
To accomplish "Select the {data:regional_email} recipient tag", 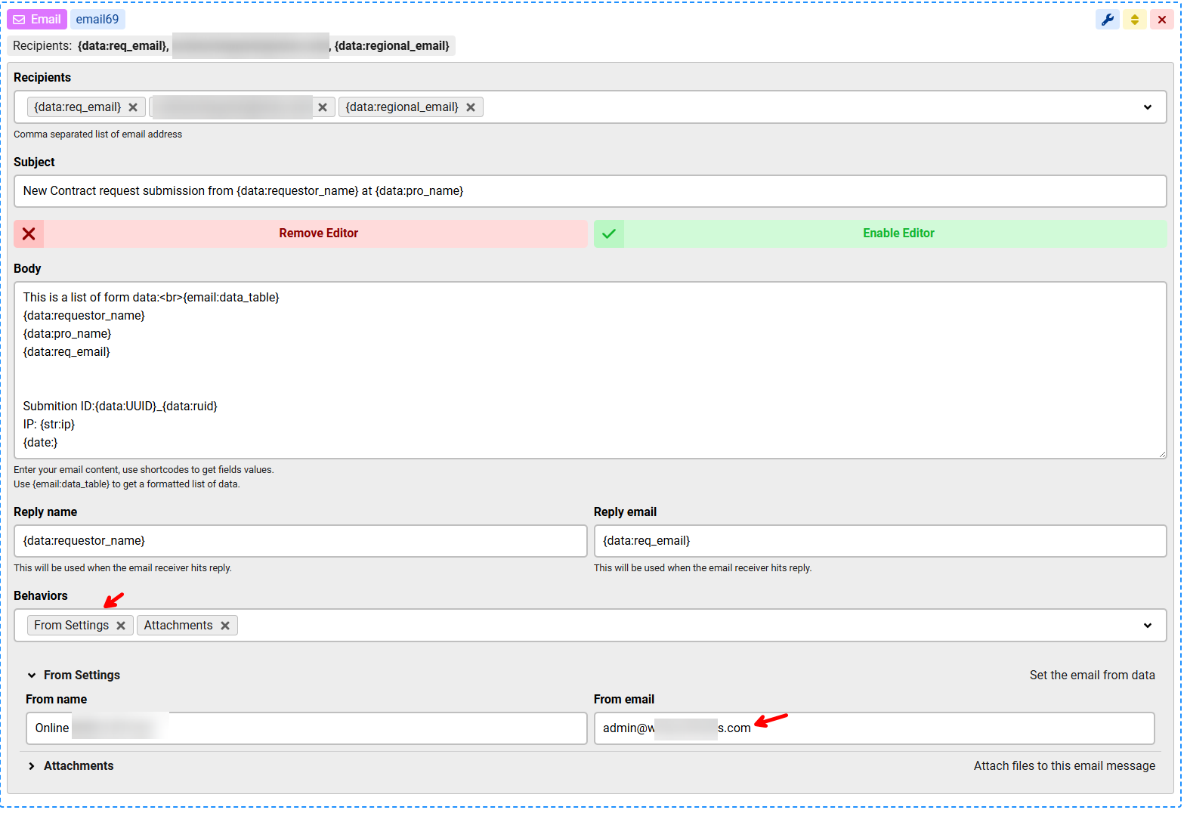I will pos(402,107).
